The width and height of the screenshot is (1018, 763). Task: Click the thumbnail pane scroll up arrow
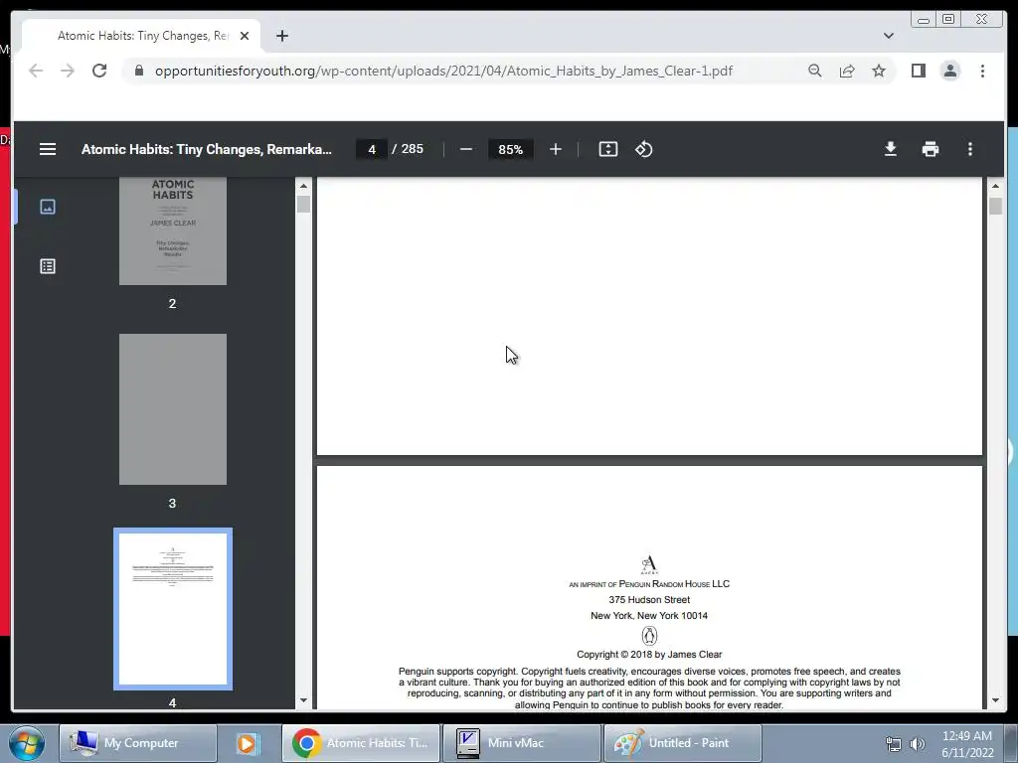(x=303, y=186)
